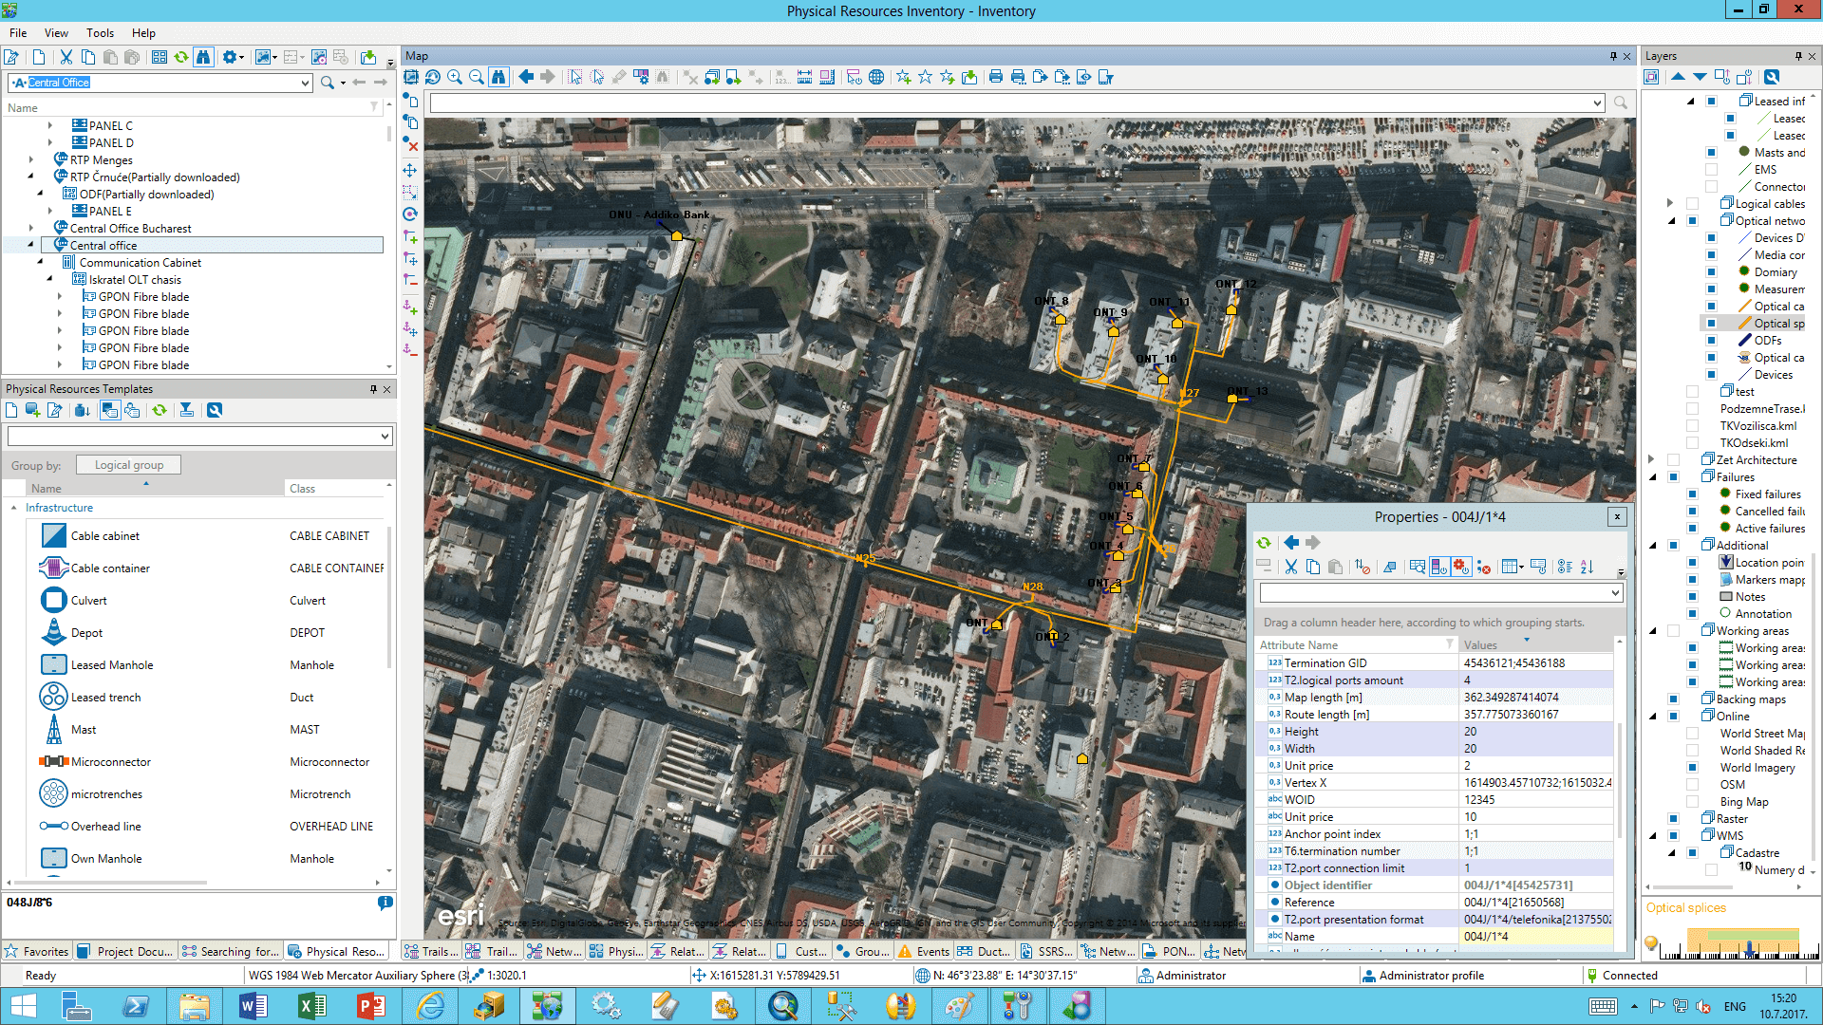Open the Tools menu in the menu bar
Image resolution: width=1823 pixels, height=1025 pixels.
[99, 31]
